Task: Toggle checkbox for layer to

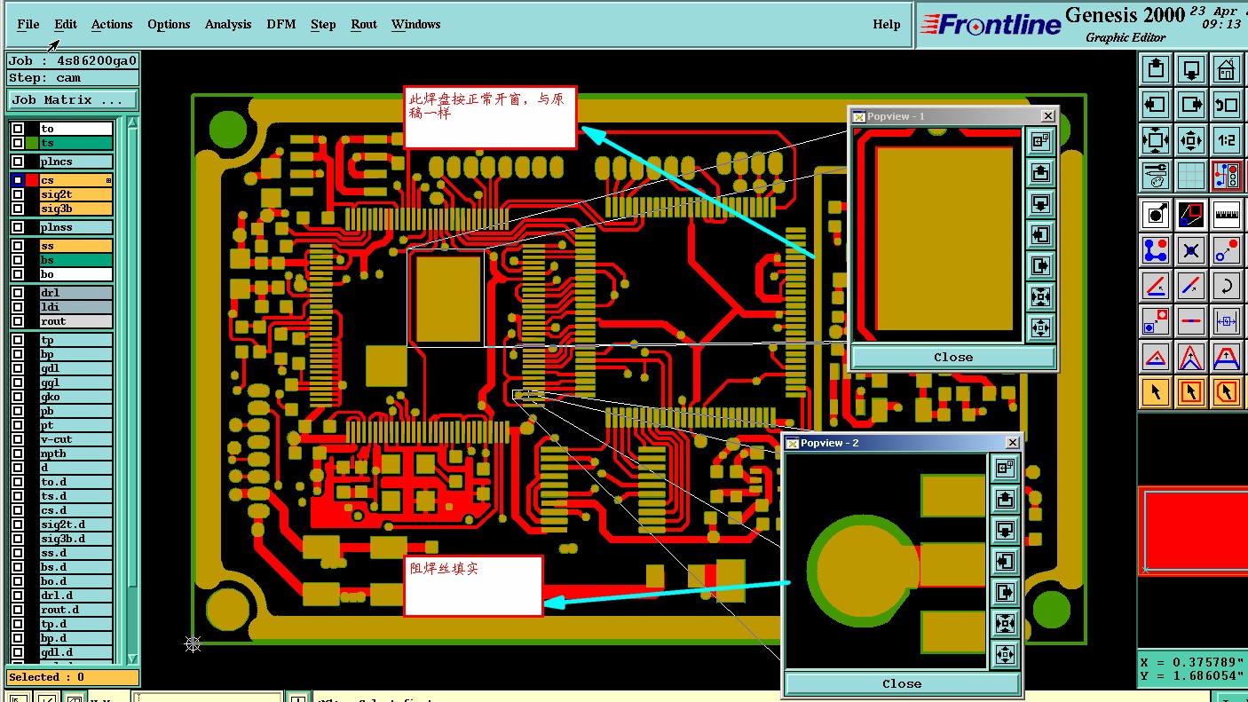Action: [18, 129]
